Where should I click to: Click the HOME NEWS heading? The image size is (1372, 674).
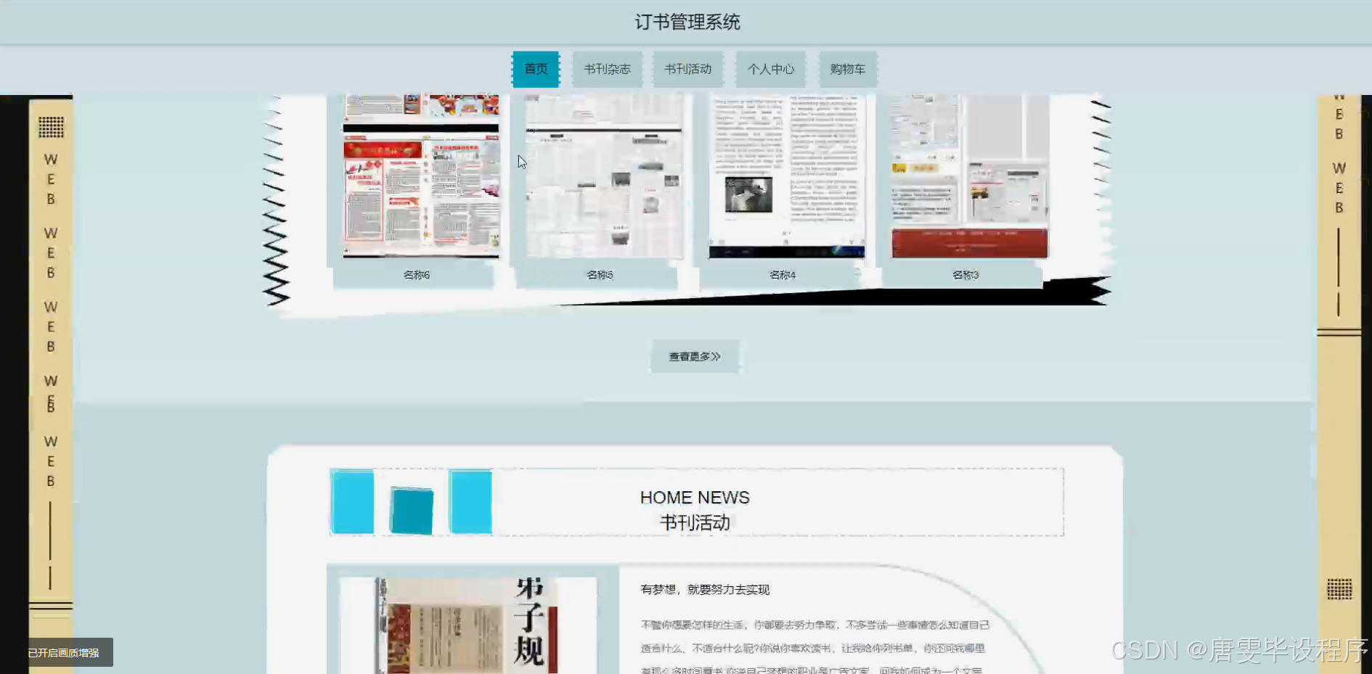pos(695,498)
